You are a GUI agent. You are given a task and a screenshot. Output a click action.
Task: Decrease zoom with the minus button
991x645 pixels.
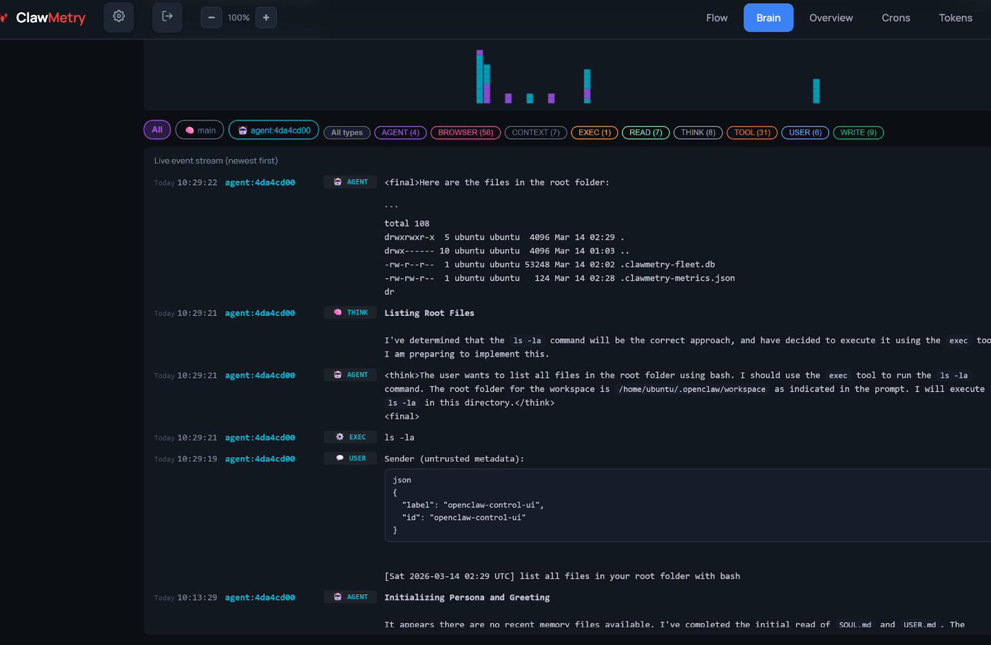coord(211,17)
